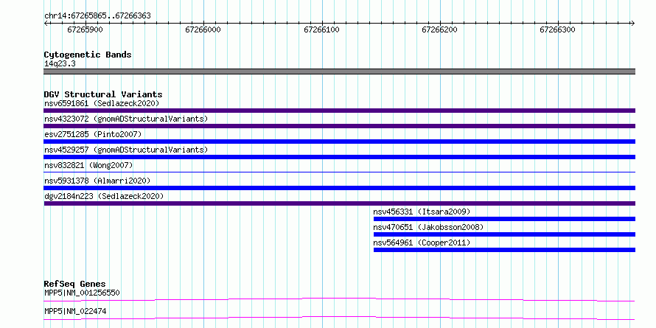Viewport: 656px width, 328px height.
Task: Click the left scroll arrow on ruler
Action: point(46,24)
